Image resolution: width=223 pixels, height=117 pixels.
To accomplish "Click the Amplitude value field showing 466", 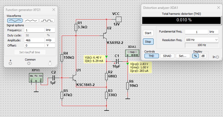I will [34, 40].
